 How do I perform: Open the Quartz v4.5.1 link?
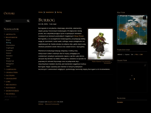(53, 102)
